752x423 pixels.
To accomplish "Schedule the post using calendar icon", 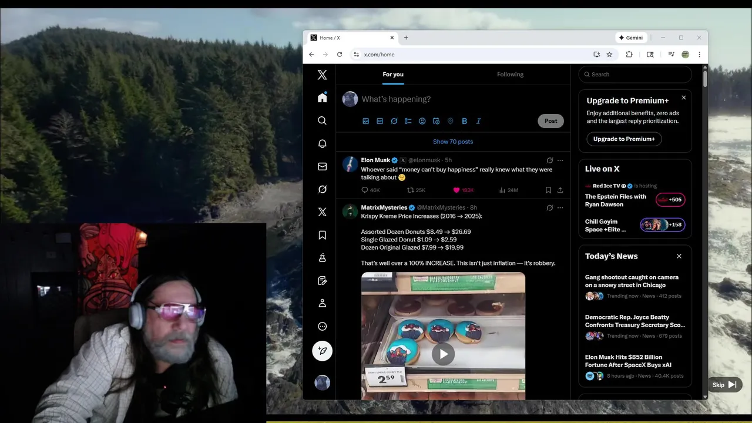I will 436,121.
